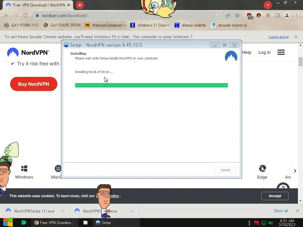Open the MalwareDatabase bookmark
303x227 pixels.
[105, 25]
